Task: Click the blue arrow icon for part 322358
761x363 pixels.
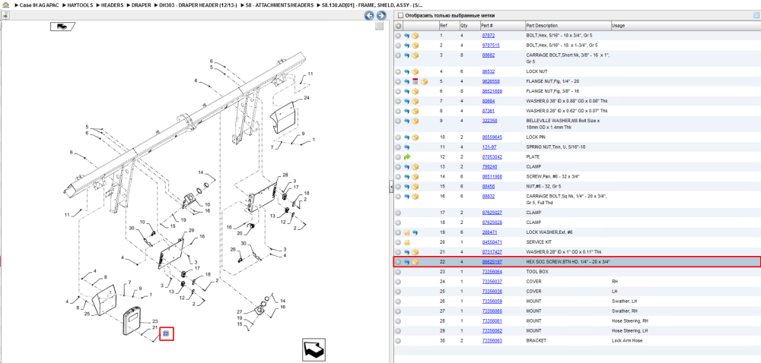Action: coord(406,121)
